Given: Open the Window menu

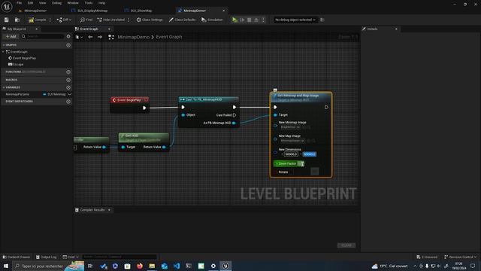Looking at the screenshot, I should click(x=73, y=3).
